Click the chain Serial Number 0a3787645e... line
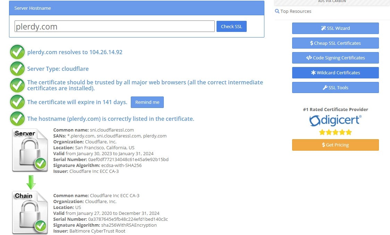The height and width of the screenshot is (235, 390). [x=111, y=219]
